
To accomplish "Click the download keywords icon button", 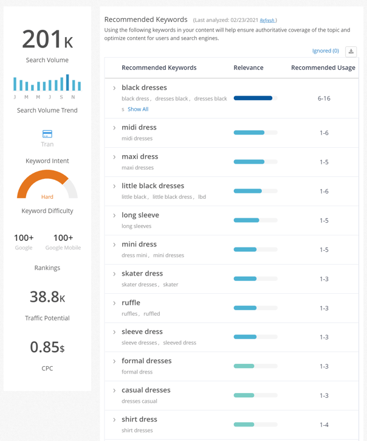I will click(351, 52).
